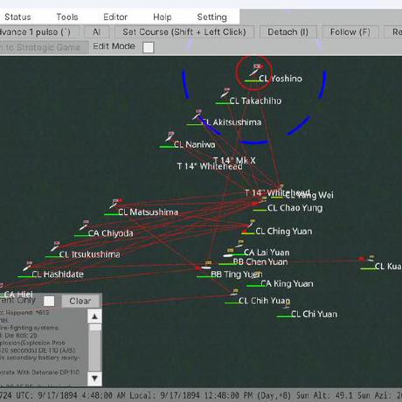Select the CL Ching Yuan ship icon
The height and width of the screenshot is (402, 402).
tap(250, 225)
